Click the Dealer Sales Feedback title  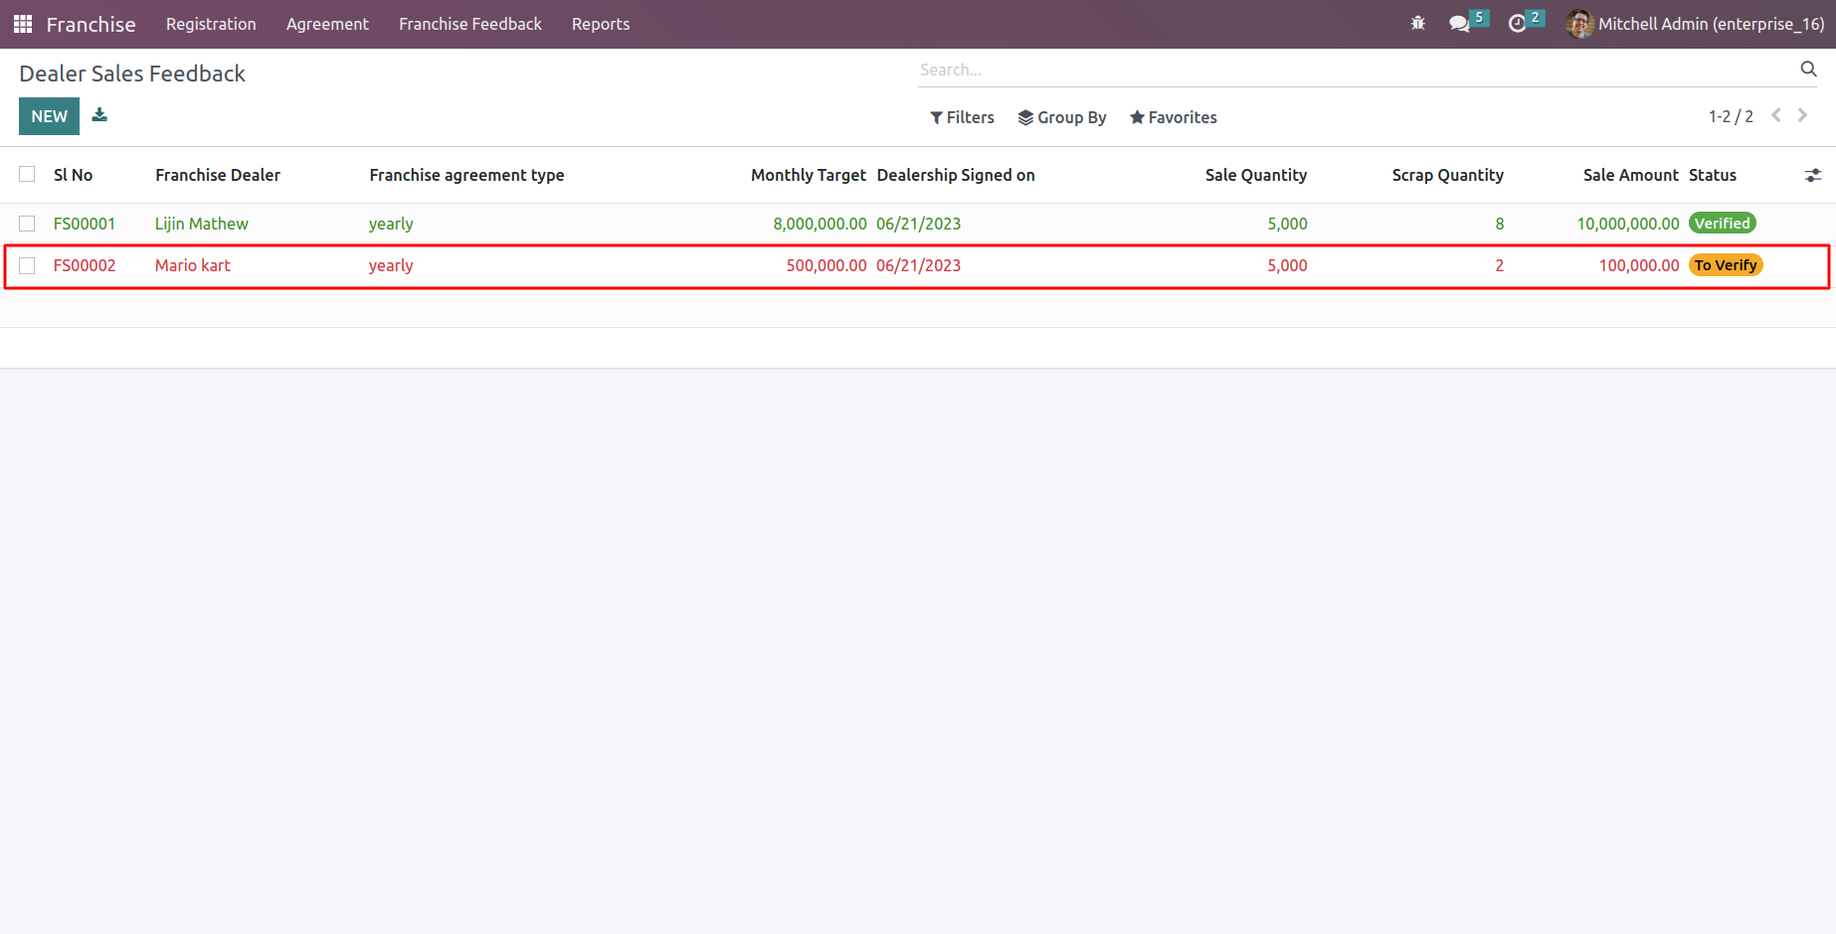[132, 74]
